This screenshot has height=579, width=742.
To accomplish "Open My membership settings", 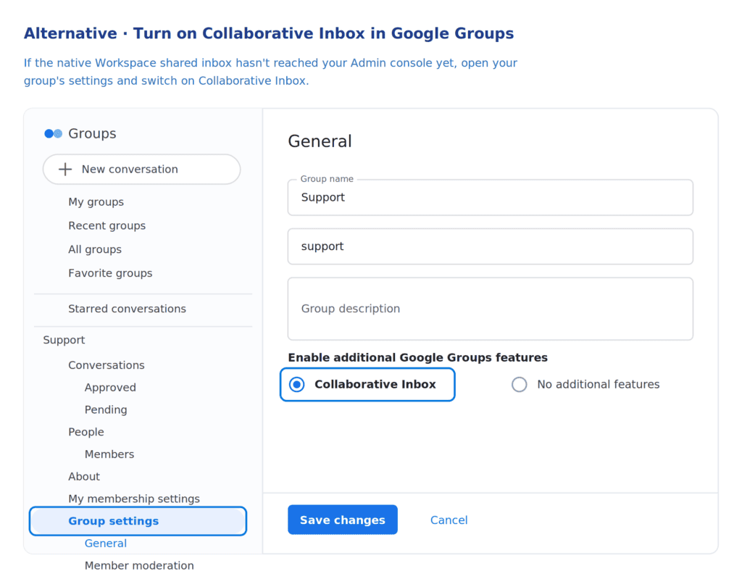I will tap(134, 499).
